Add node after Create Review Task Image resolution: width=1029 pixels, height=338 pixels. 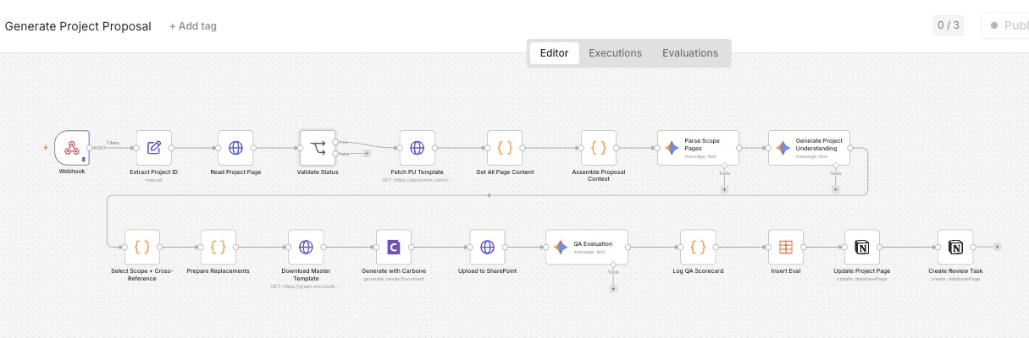coord(998,247)
